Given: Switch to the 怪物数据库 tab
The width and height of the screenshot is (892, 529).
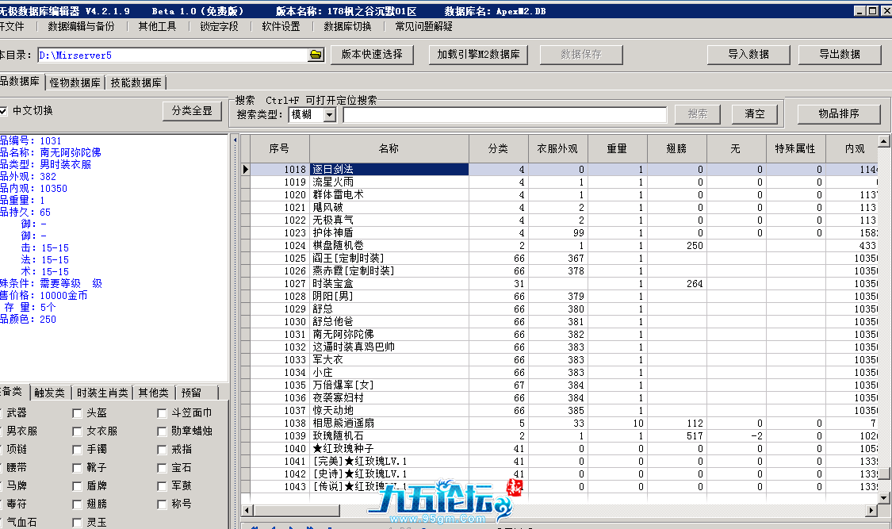Looking at the screenshot, I should [75, 82].
